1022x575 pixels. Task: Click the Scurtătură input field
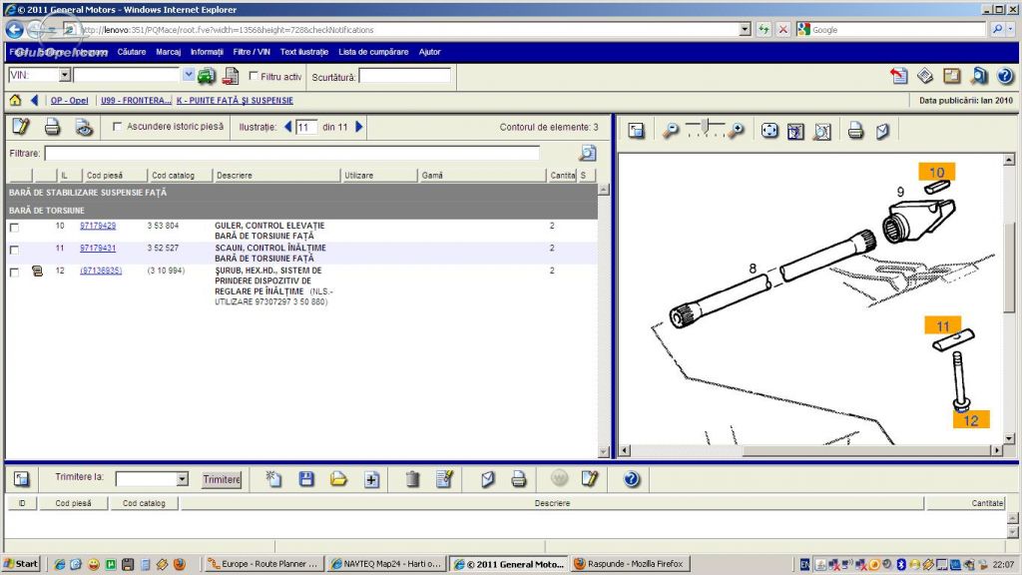click(x=405, y=76)
